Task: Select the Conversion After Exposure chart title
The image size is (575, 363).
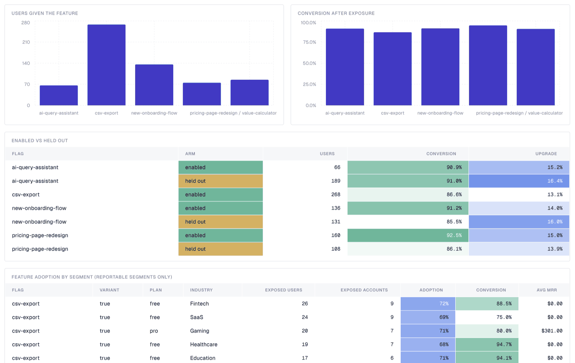Action: (x=336, y=13)
